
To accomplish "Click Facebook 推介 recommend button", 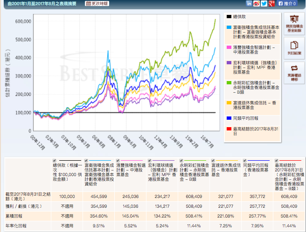I will point(287,4).
